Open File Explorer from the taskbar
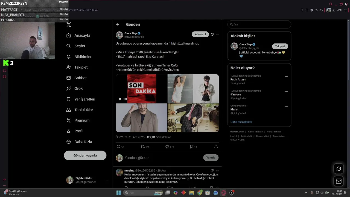This screenshot has width=350, height=197. pos(191,193)
